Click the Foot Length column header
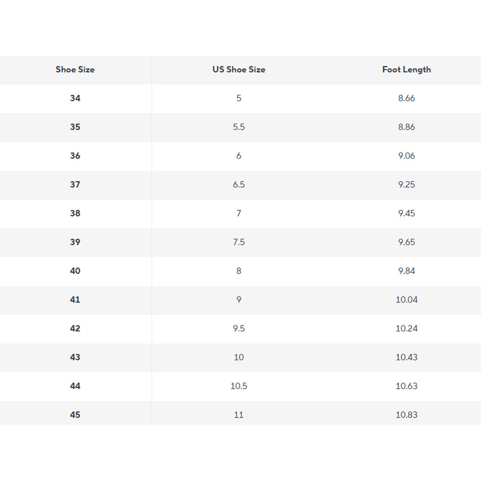 (x=406, y=69)
